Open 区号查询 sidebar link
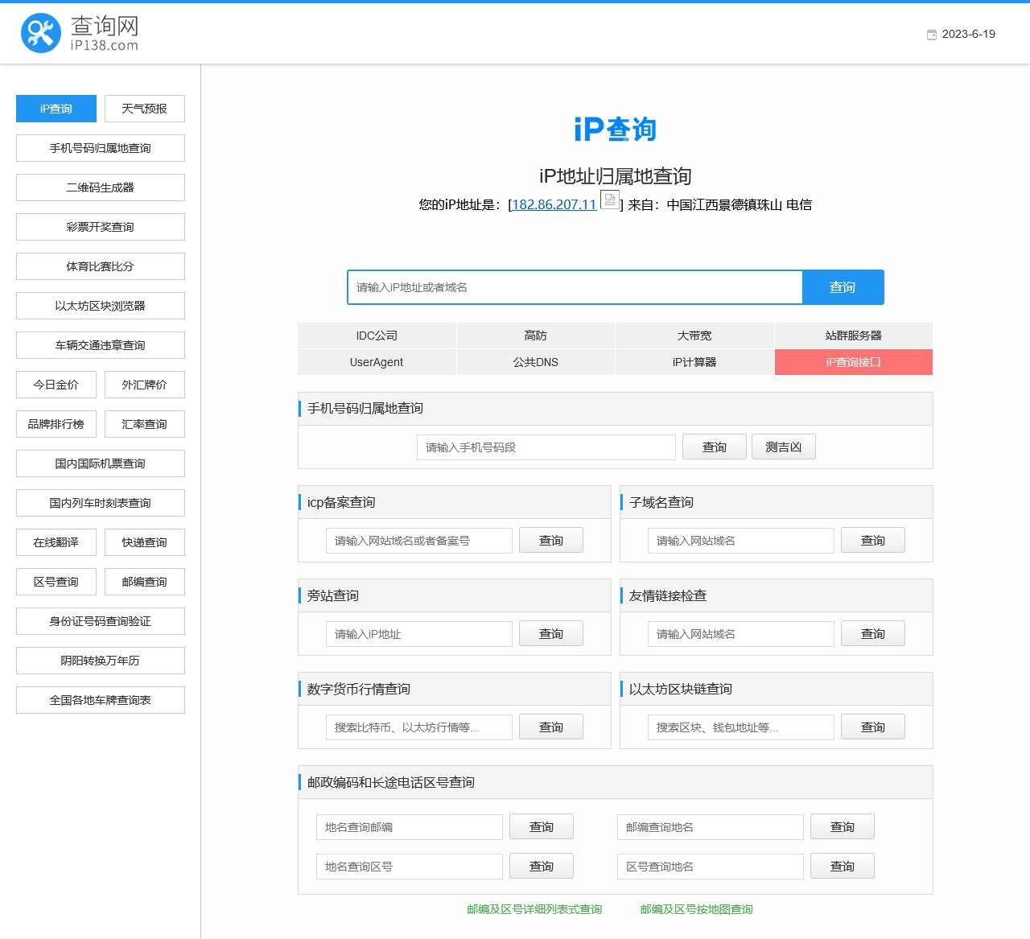 [x=56, y=582]
